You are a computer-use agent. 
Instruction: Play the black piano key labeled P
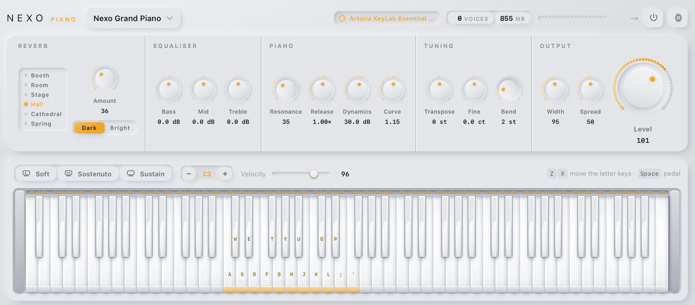point(335,226)
